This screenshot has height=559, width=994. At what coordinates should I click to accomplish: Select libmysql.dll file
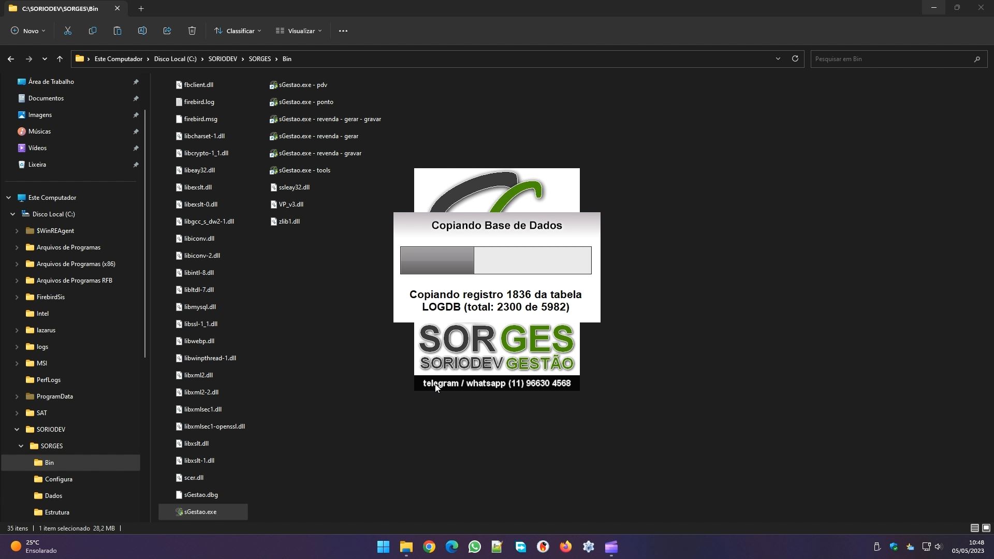click(x=196, y=307)
